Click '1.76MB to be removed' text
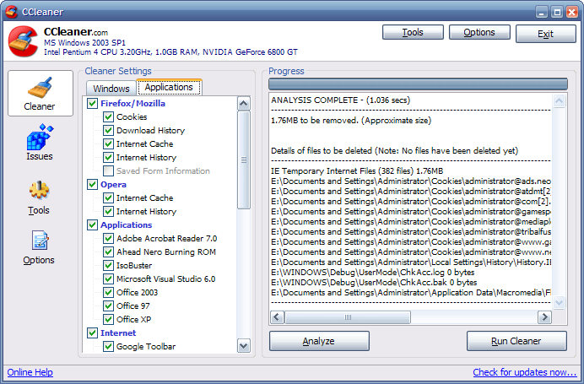Screen dimensions: 584x384 [x=351, y=121]
